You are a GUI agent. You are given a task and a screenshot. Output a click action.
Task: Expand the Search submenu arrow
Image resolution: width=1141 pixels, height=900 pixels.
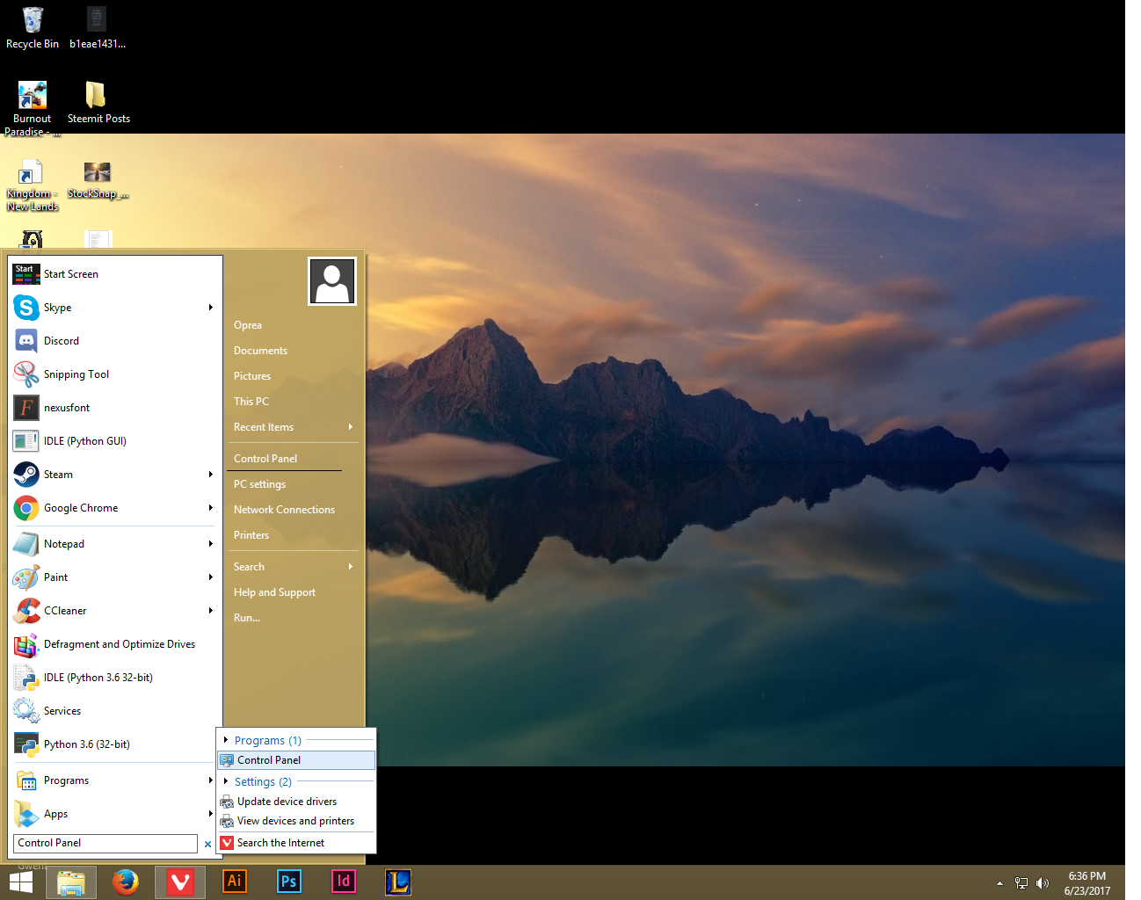351,567
